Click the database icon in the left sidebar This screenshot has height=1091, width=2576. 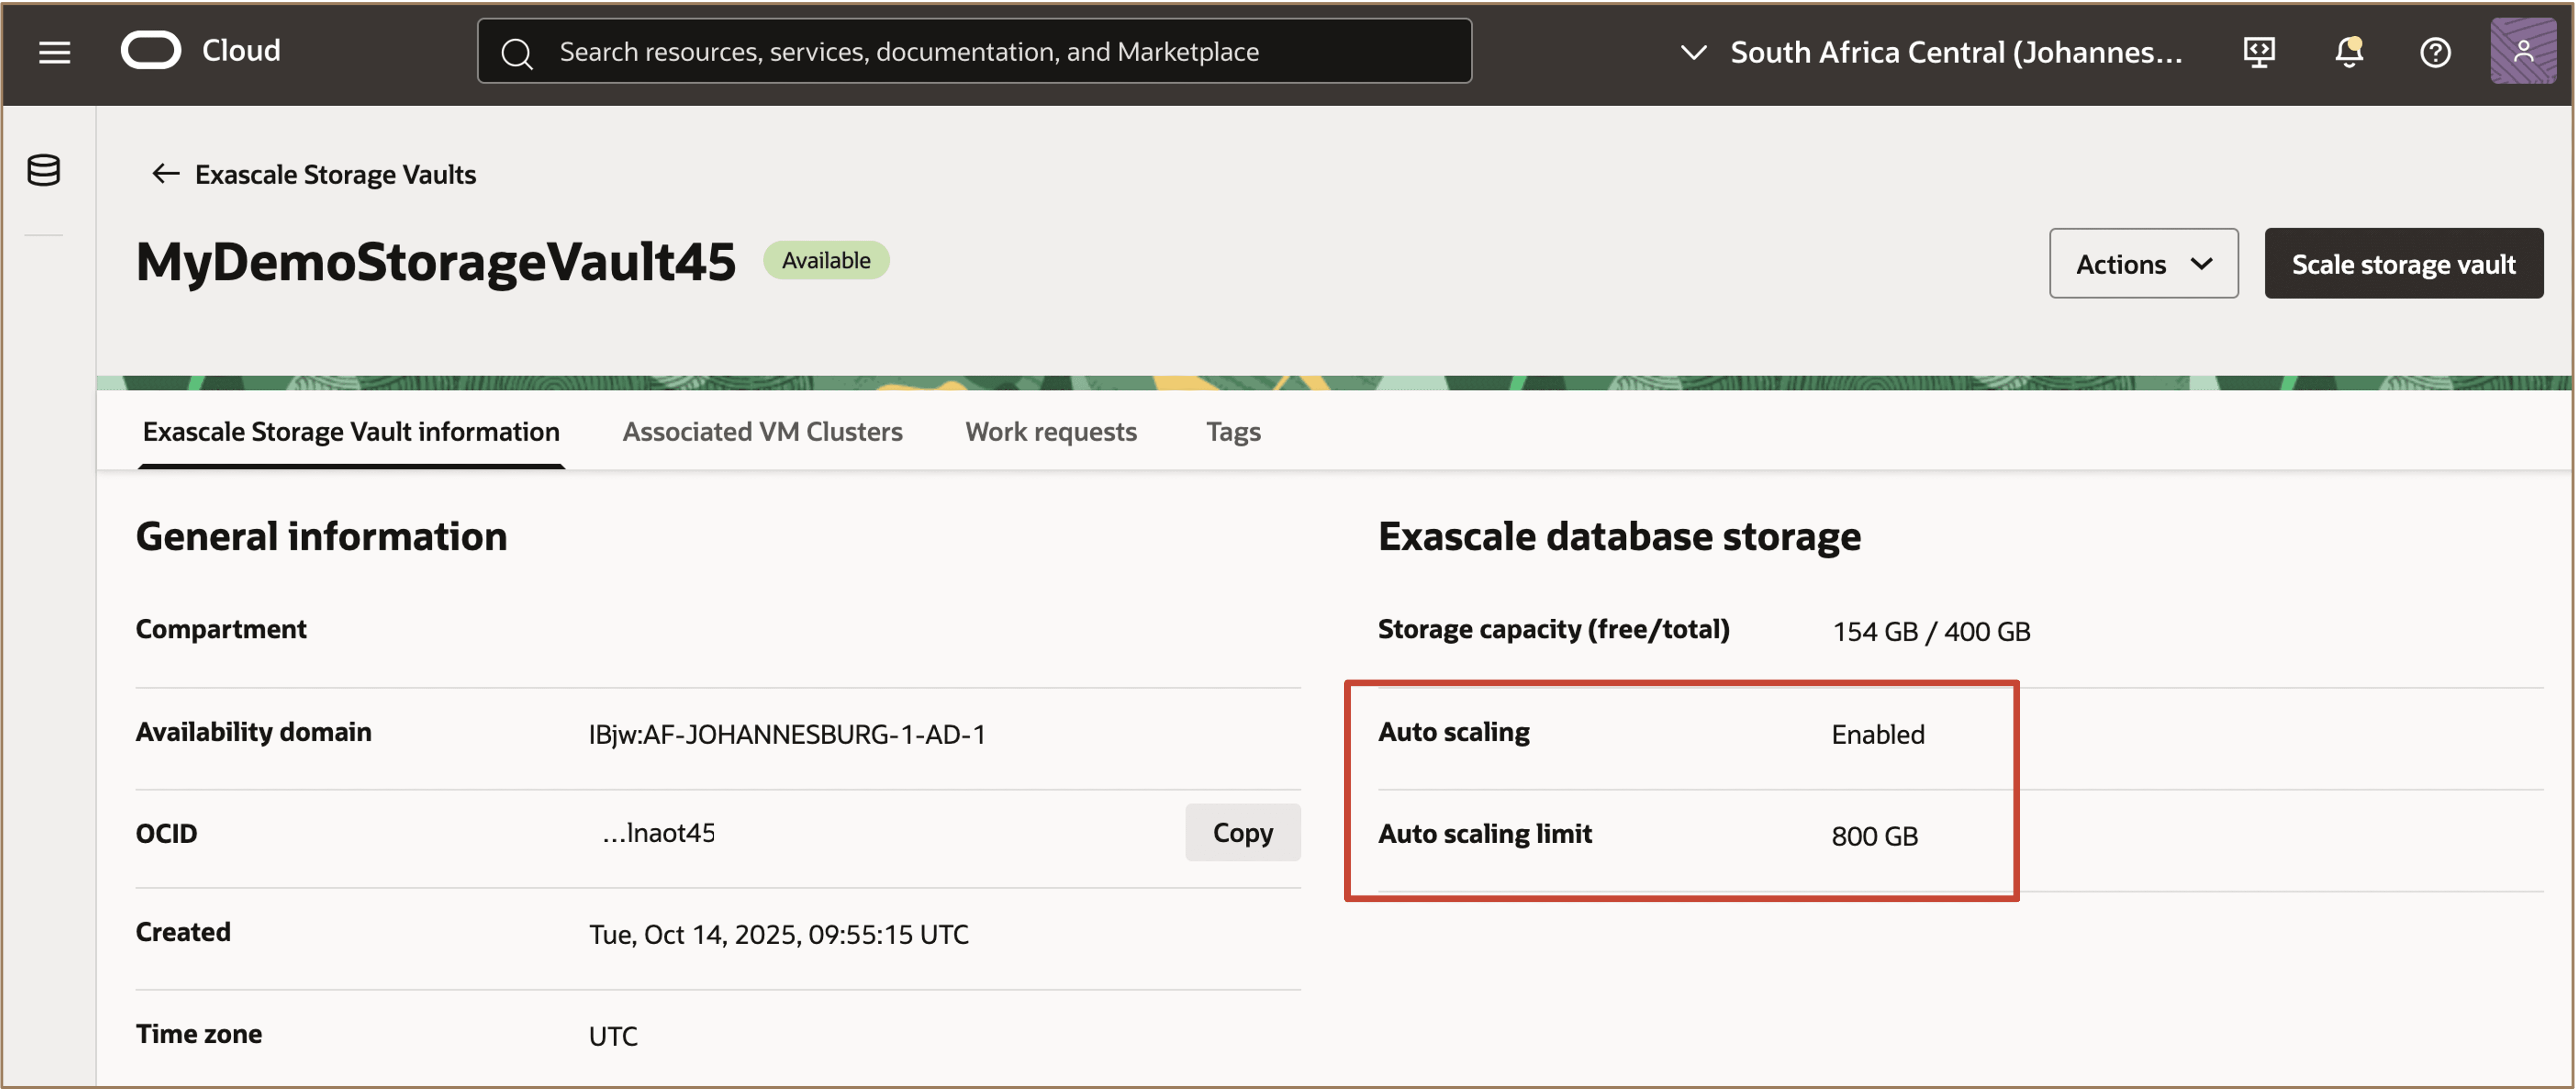(44, 170)
